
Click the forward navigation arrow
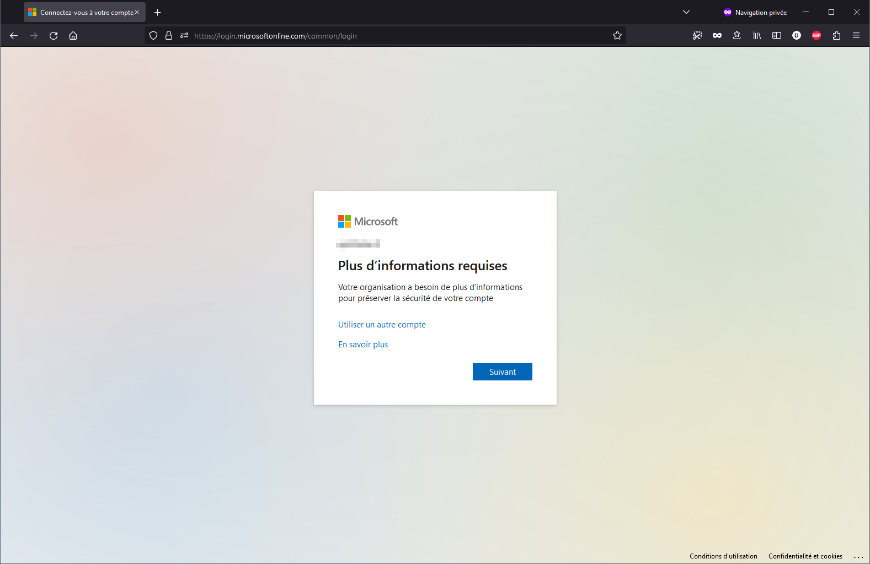[x=34, y=36]
